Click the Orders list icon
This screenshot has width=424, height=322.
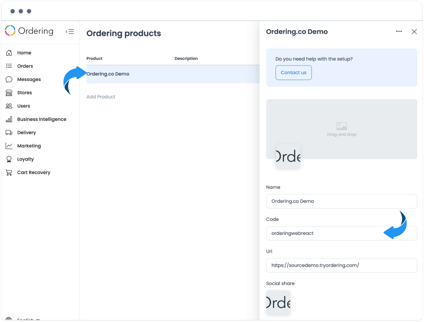click(9, 66)
